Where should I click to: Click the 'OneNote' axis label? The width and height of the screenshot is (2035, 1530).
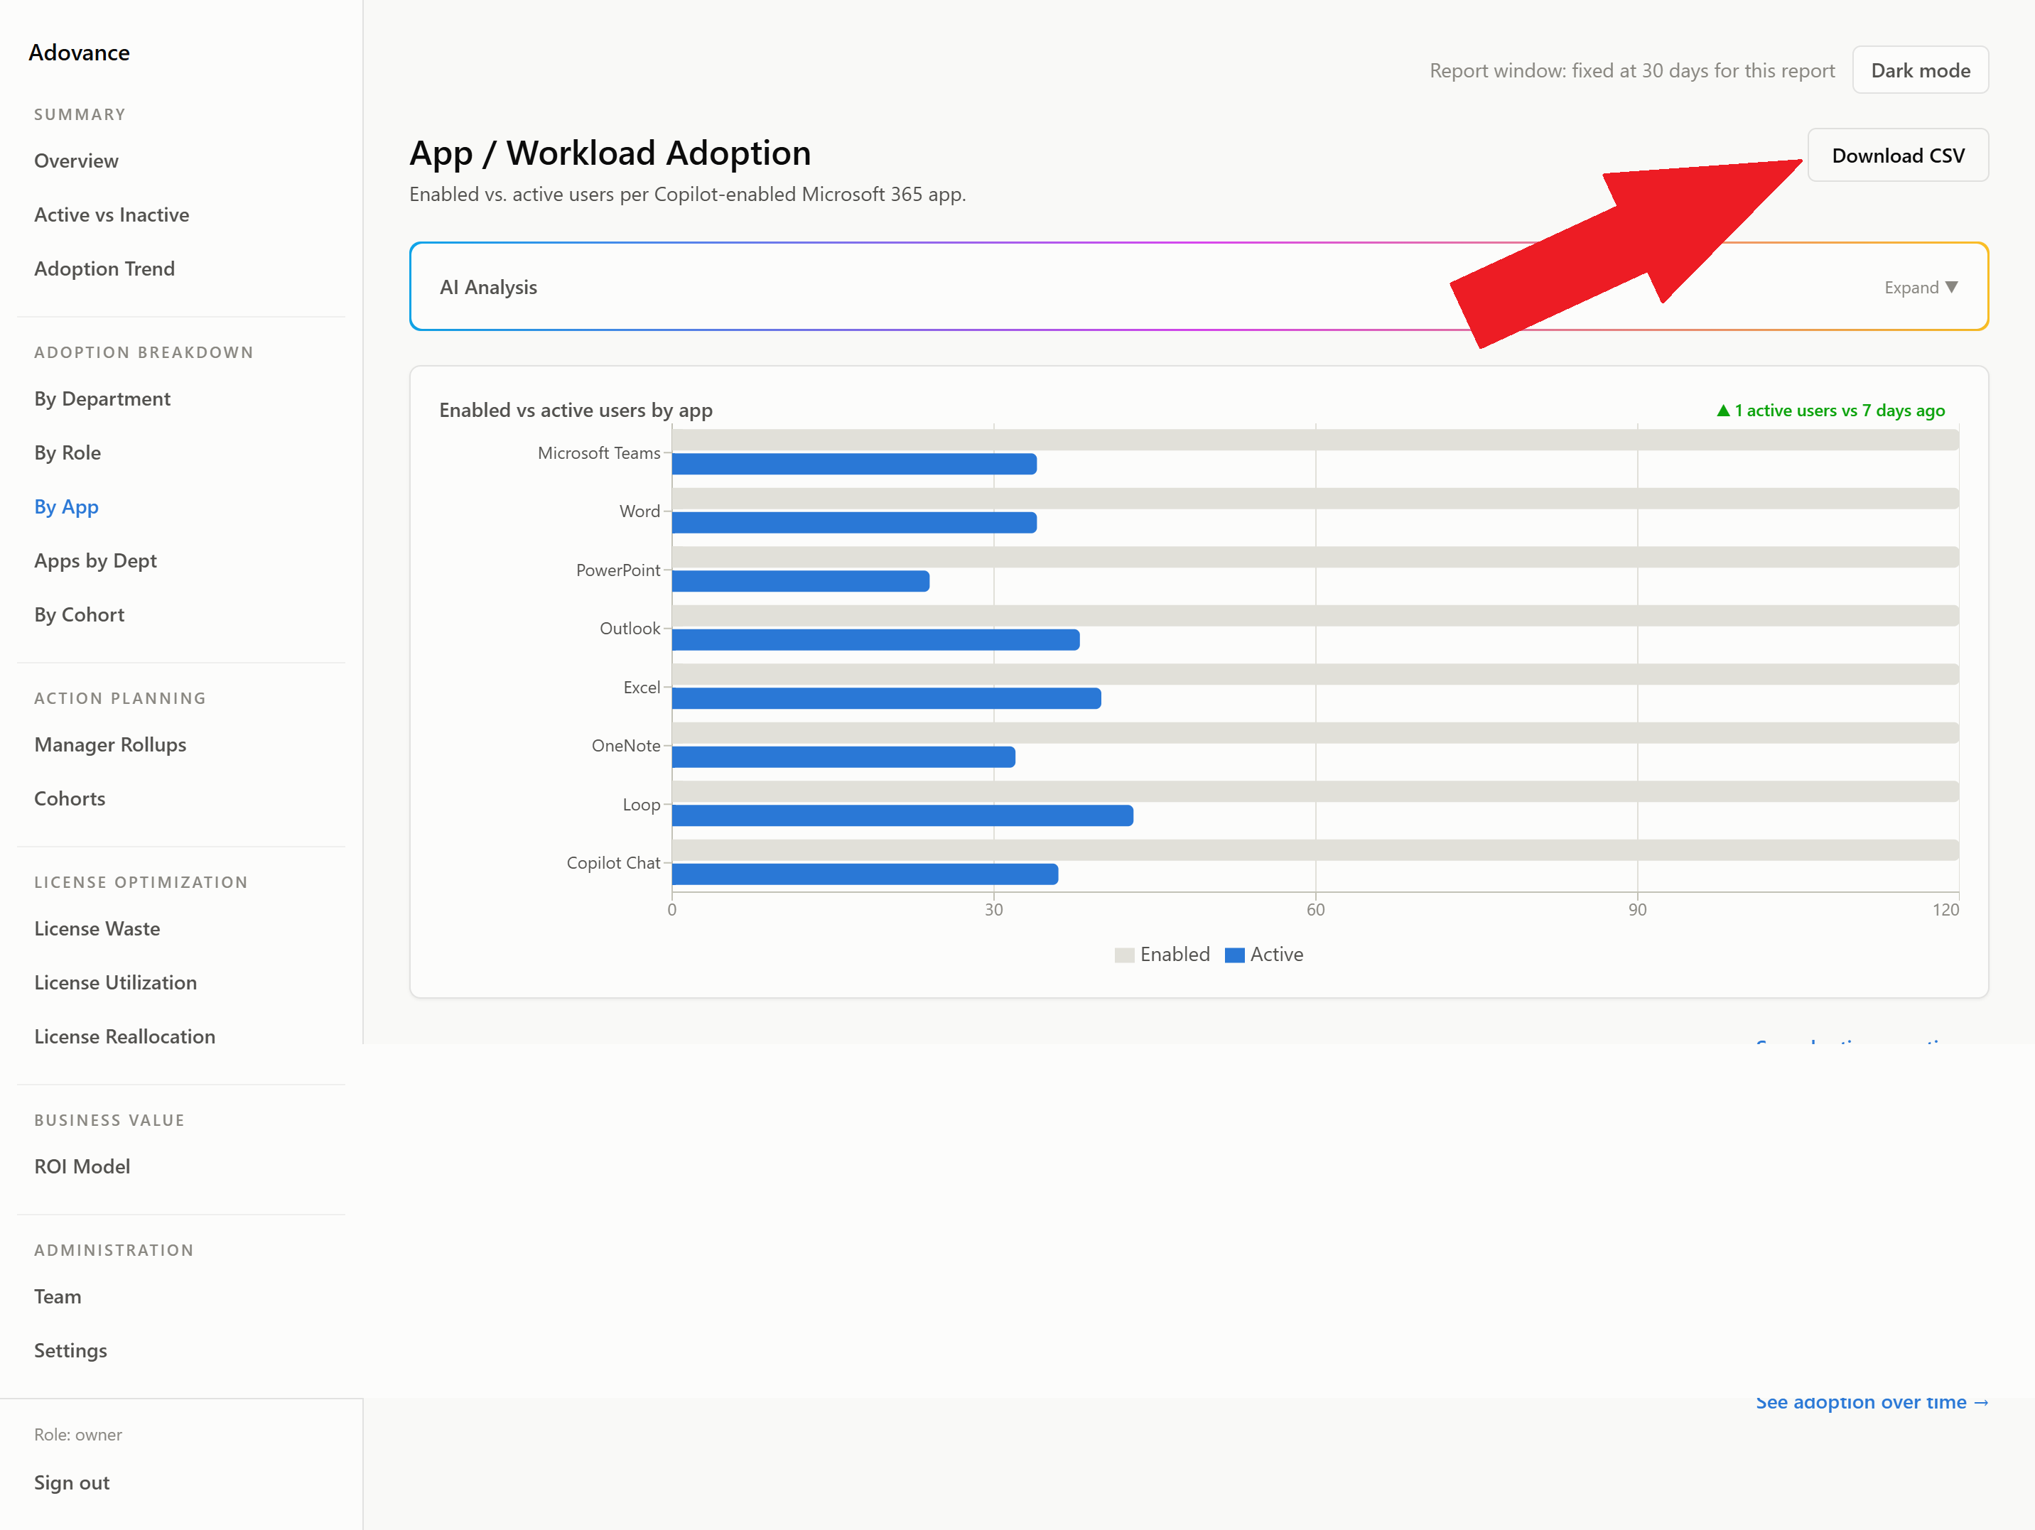[625, 746]
